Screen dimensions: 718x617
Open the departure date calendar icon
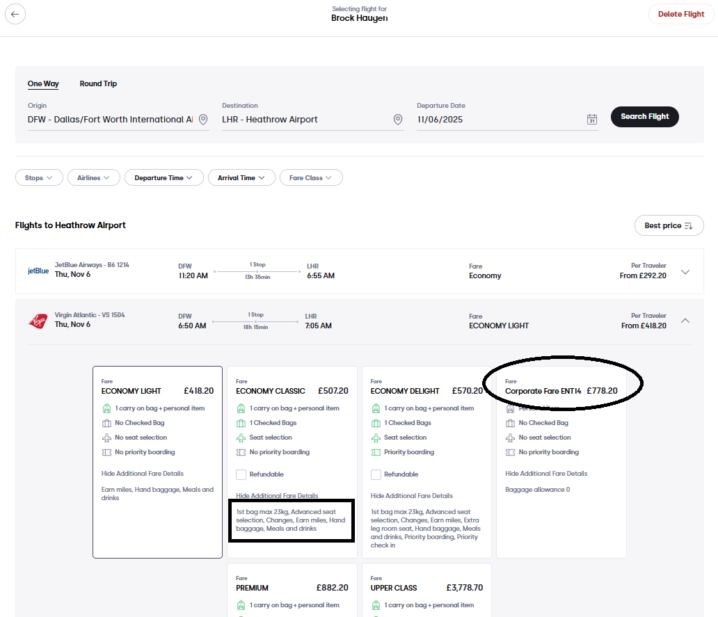591,120
